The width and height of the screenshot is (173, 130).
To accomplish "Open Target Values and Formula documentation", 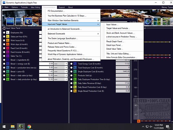I will pyautogui.click(x=118, y=28).
